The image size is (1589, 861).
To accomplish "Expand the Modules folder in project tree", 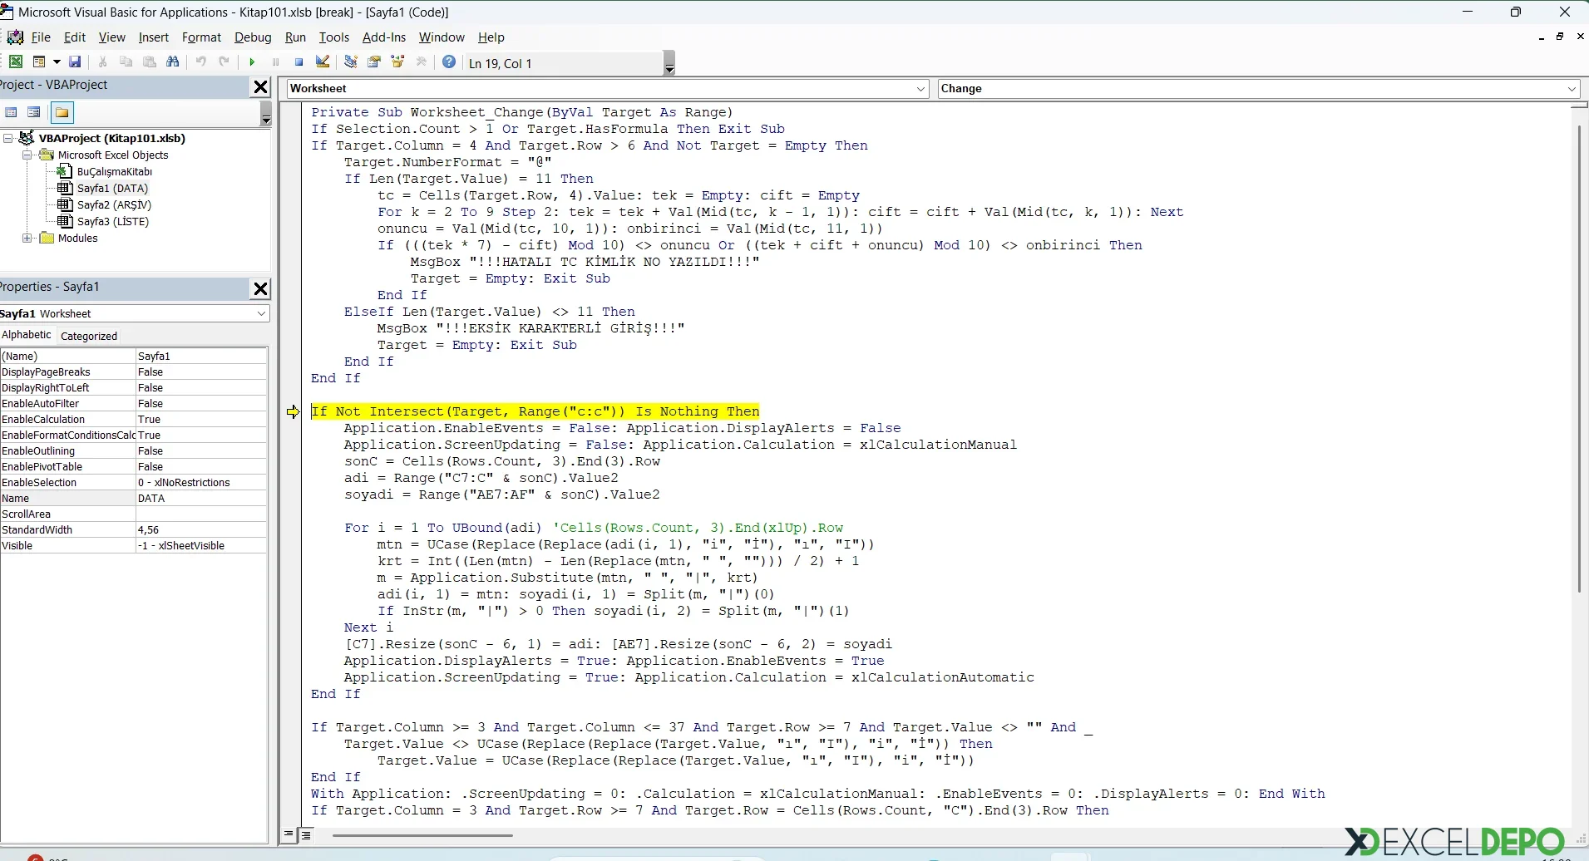I will tap(27, 239).
